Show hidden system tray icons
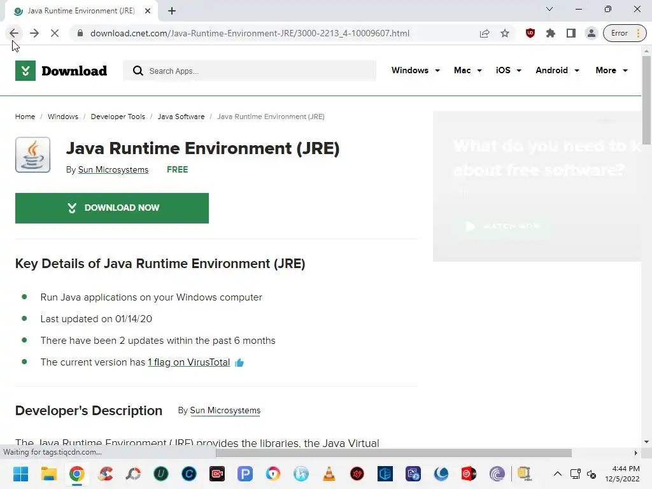652x489 pixels. (558, 474)
